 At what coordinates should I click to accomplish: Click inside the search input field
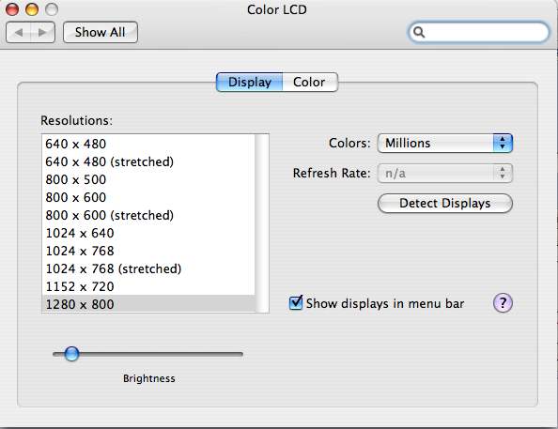click(479, 32)
